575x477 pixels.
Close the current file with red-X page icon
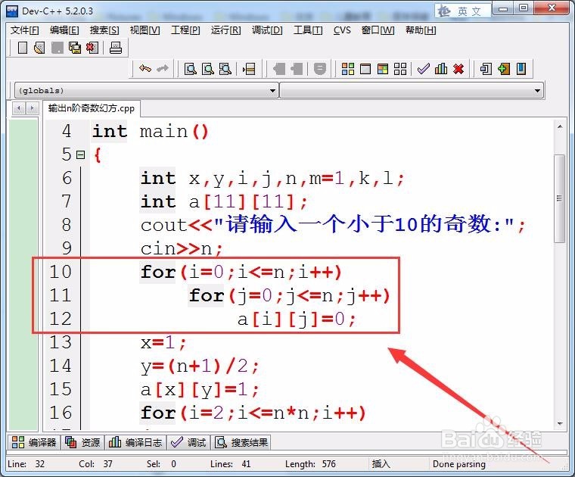(92, 48)
